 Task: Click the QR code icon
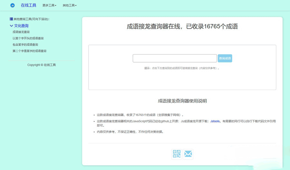click(177, 154)
